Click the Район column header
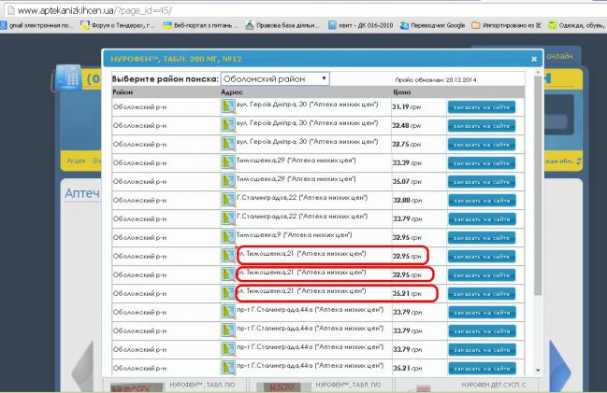Image resolution: width=607 pixels, height=393 pixels. tap(123, 92)
